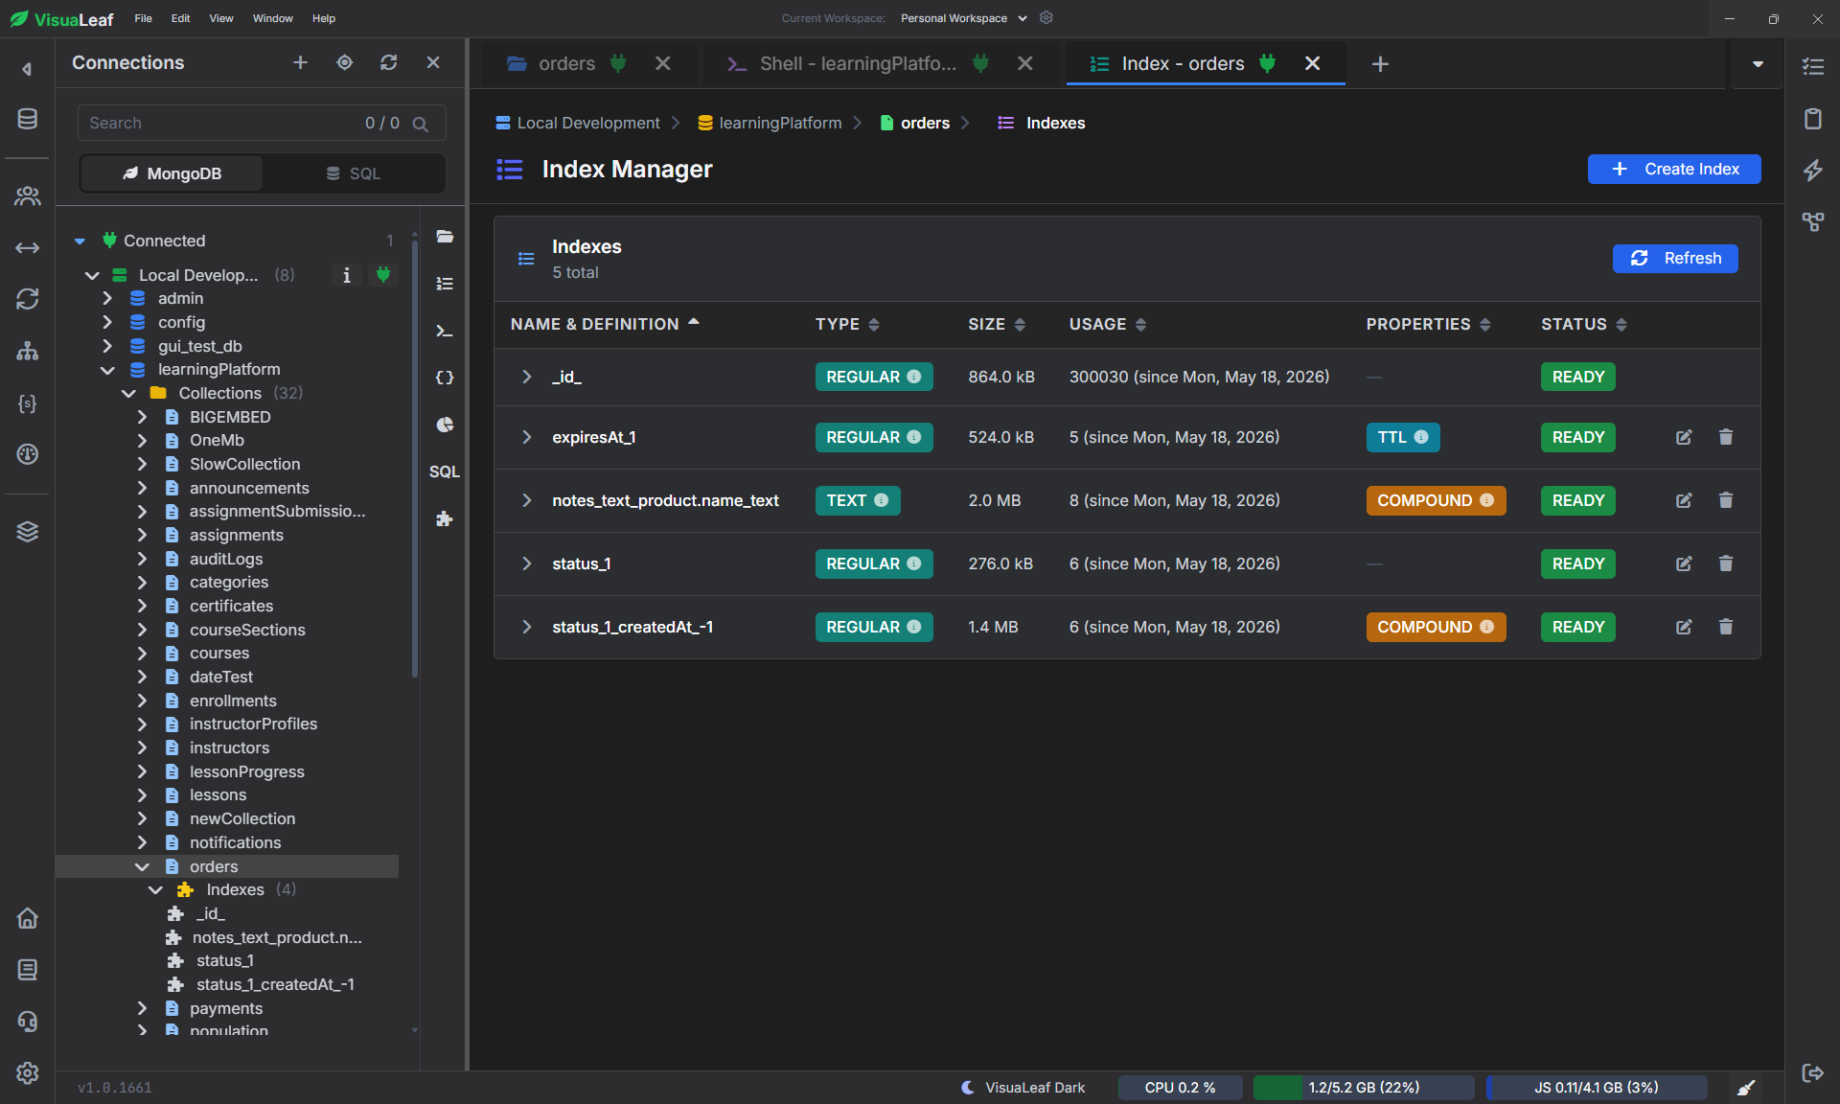Switch to MongoDB connections mode

172,173
